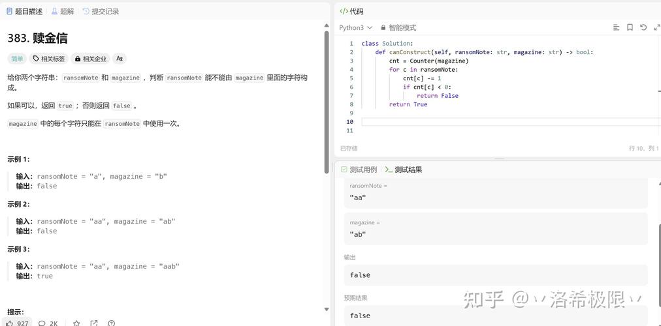Viewport: 661px width, 326px height.
Task: Click the description panel scrollbar
Action: point(327,102)
